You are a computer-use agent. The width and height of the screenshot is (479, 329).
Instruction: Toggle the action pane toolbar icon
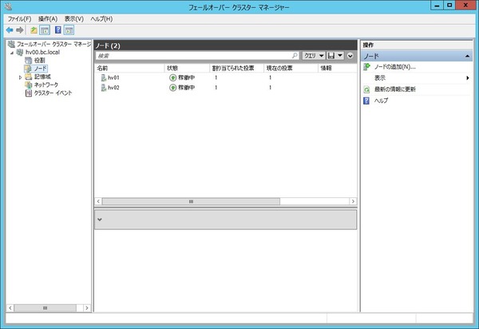69,30
